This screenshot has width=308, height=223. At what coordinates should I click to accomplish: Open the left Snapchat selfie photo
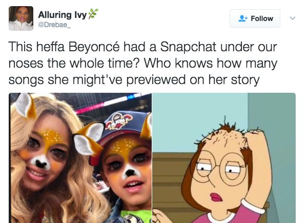[80, 157]
